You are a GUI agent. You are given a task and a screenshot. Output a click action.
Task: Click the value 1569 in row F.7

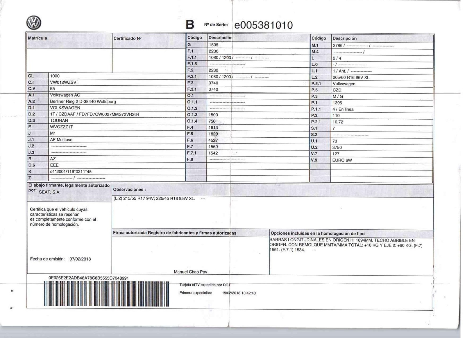tap(213, 147)
